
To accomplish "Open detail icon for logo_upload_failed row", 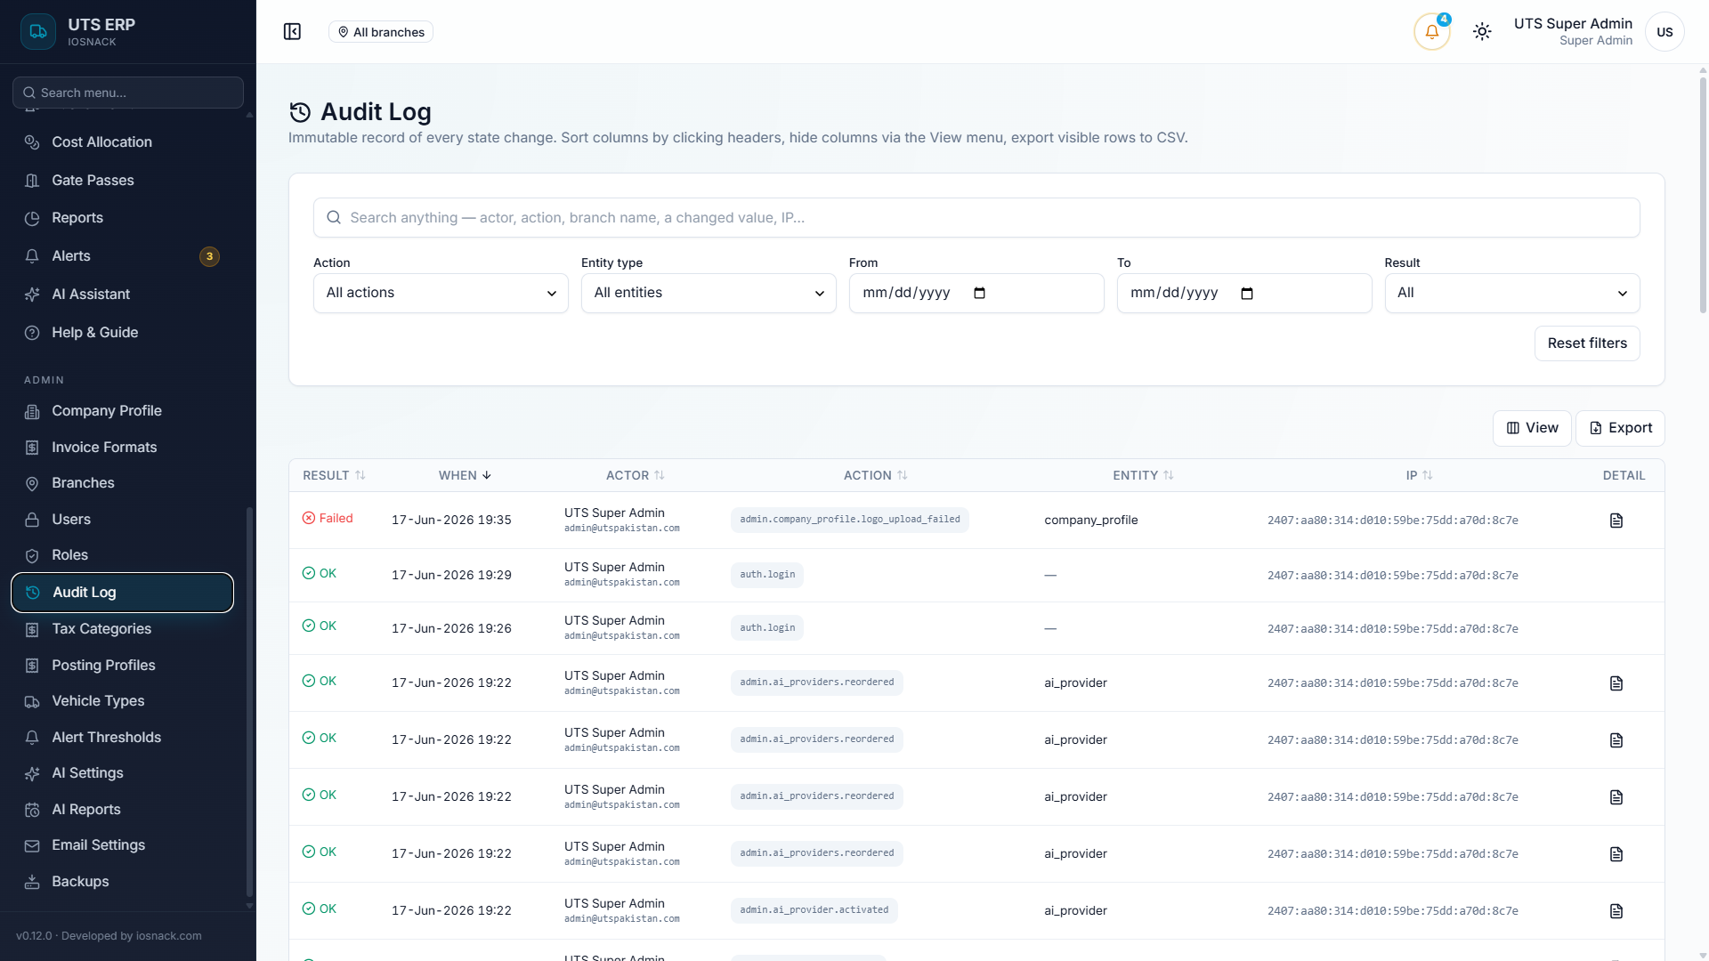I will 1616,521.
